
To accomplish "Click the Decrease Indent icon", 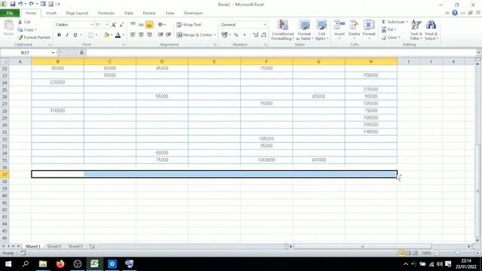I will [x=160, y=35].
